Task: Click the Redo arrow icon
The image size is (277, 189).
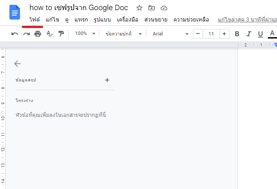Action: [26, 34]
